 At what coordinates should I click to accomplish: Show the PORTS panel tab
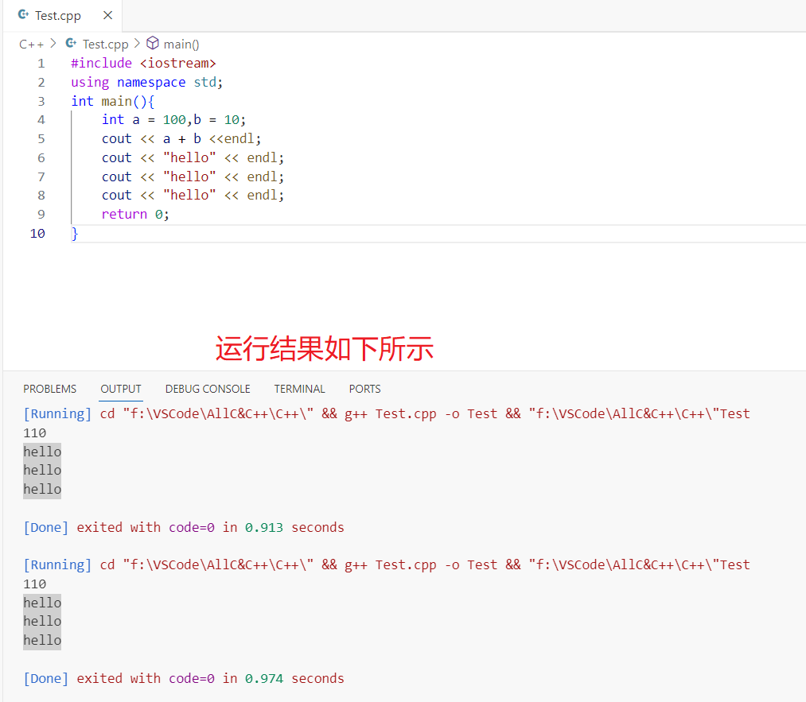(x=364, y=389)
